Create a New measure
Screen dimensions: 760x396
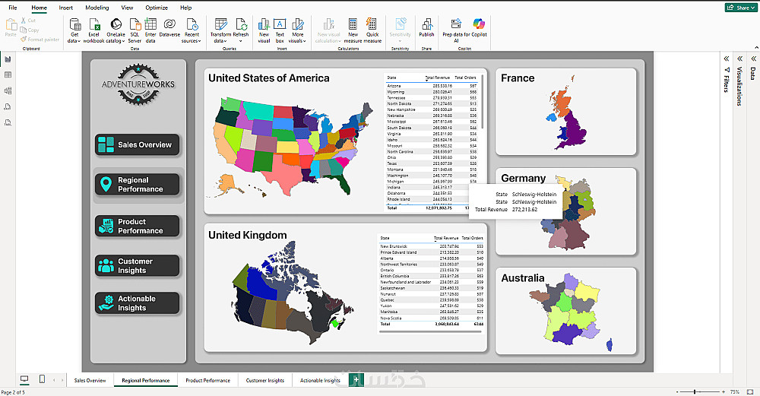click(x=353, y=30)
